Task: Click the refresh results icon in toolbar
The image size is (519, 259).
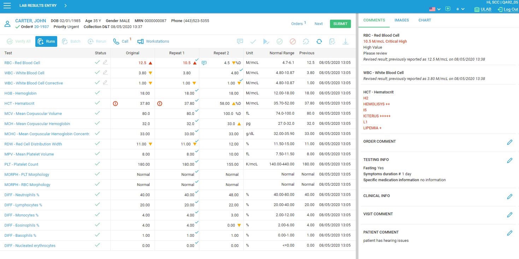Action: click(319, 42)
